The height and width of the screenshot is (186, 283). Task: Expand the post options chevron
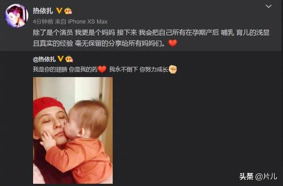point(268,6)
